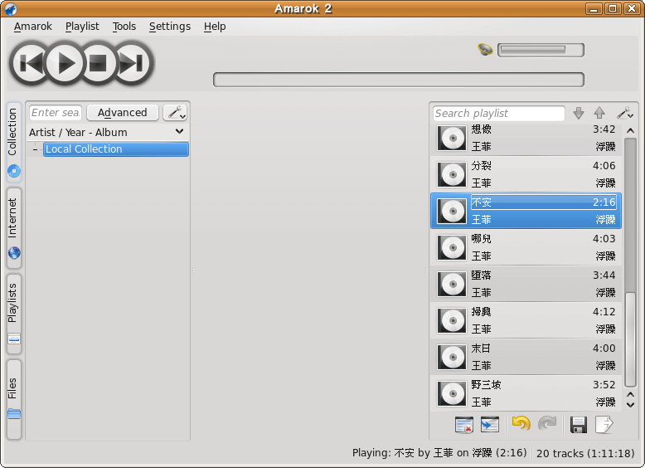Image resolution: width=645 pixels, height=468 pixels.
Task: Open the Amarok menu
Action: (33, 27)
